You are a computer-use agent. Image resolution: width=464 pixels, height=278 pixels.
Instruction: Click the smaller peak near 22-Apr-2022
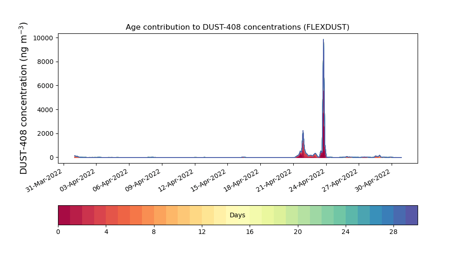(303, 132)
